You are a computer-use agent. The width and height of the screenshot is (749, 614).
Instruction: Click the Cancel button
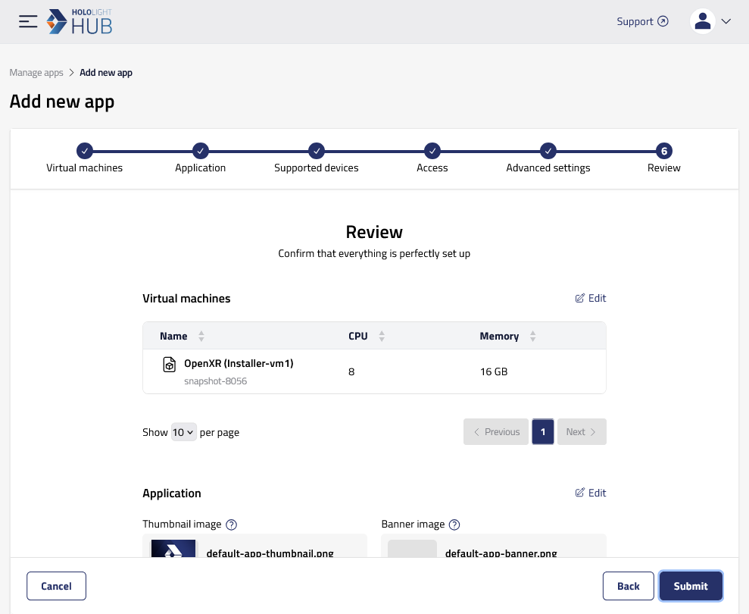pos(56,586)
